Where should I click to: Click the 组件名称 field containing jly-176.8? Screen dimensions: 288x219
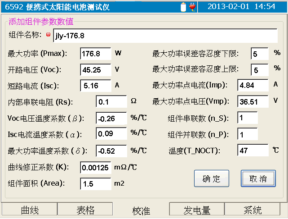pyautogui.click(x=165, y=35)
